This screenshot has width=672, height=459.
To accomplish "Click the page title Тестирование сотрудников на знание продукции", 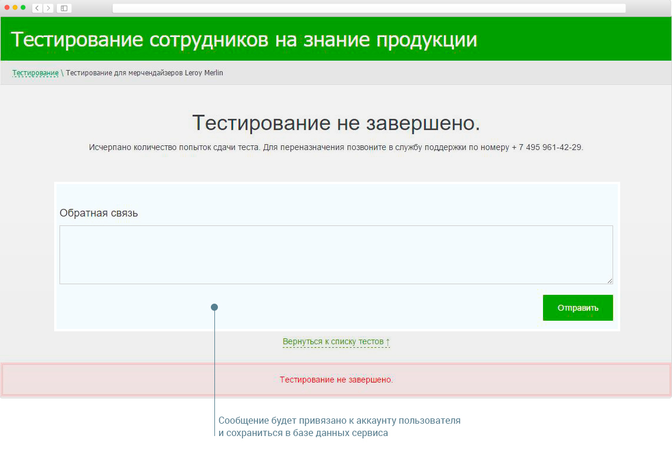I will pyautogui.click(x=244, y=39).
